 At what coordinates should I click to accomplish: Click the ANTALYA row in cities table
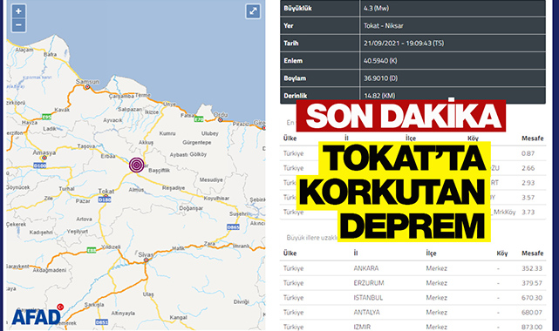pos(412,312)
